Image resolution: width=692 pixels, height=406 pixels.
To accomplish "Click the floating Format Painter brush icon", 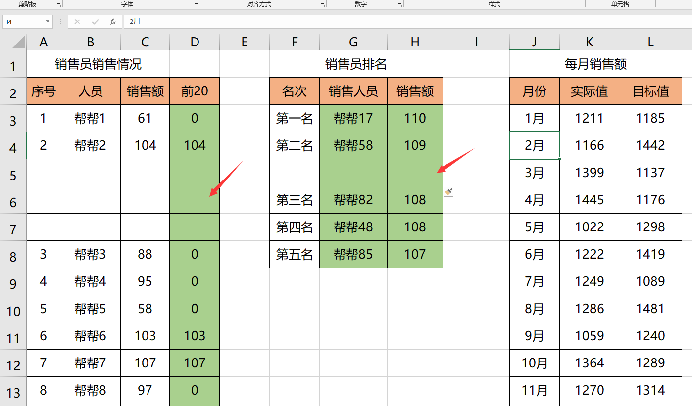I will click(448, 191).
